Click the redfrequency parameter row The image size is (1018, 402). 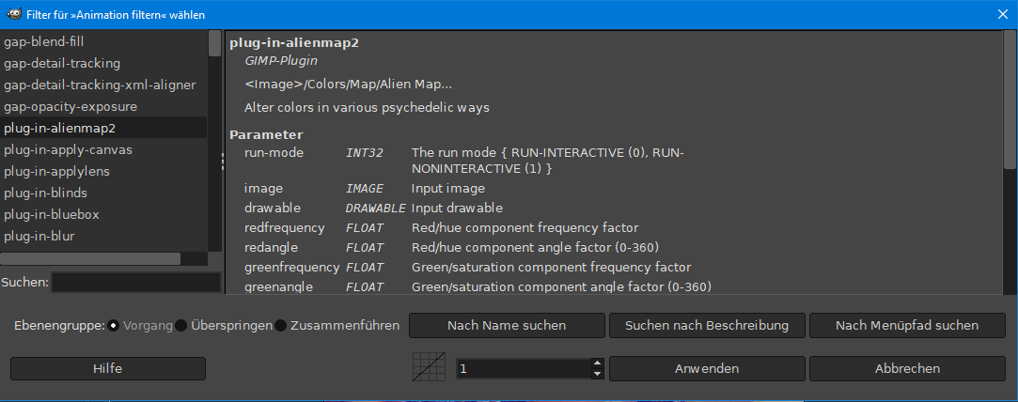(442, 228)
